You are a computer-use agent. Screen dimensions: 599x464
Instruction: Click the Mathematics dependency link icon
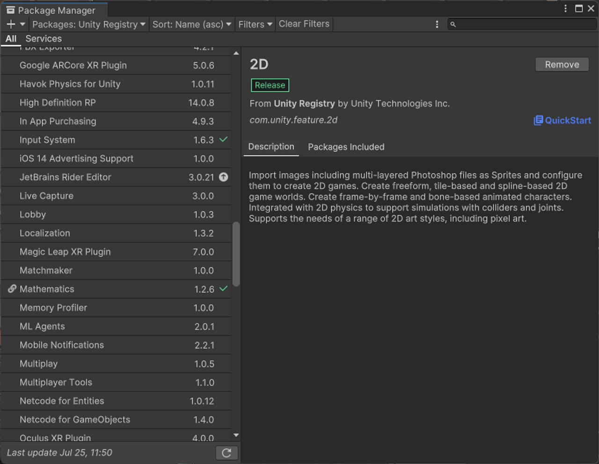click(x=12, y=289)
